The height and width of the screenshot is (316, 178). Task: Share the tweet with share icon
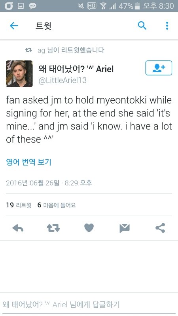click(160, 228)
